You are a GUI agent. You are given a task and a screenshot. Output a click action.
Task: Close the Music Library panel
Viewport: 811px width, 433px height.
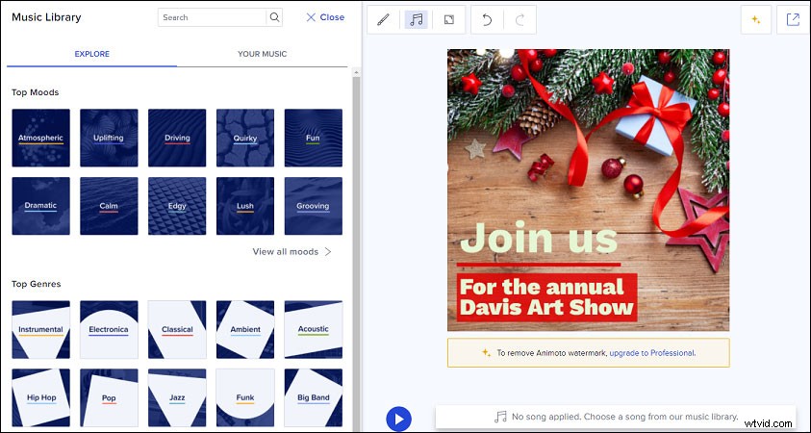point(324,17)
